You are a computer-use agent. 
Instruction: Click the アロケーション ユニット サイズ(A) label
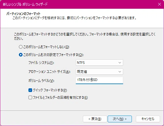click(x=49, y=72)
